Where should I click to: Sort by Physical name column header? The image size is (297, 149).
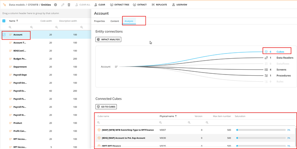tap(168, 117)
